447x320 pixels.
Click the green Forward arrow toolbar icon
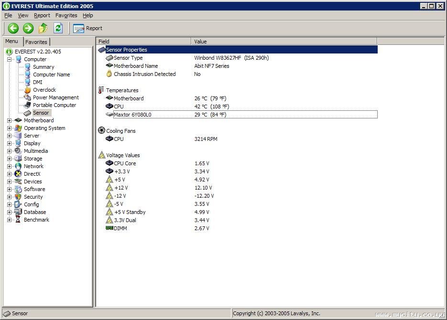pos(28,28)
